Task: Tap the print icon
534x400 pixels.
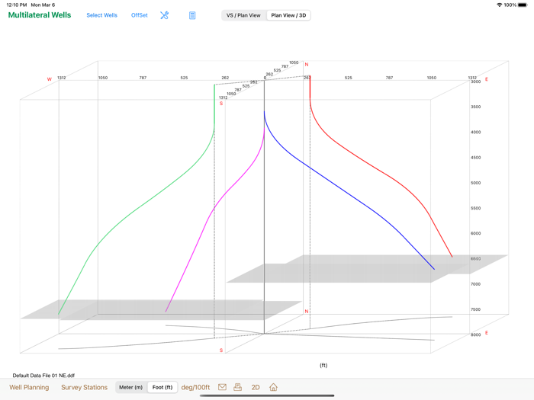Action: click(238, 387)
